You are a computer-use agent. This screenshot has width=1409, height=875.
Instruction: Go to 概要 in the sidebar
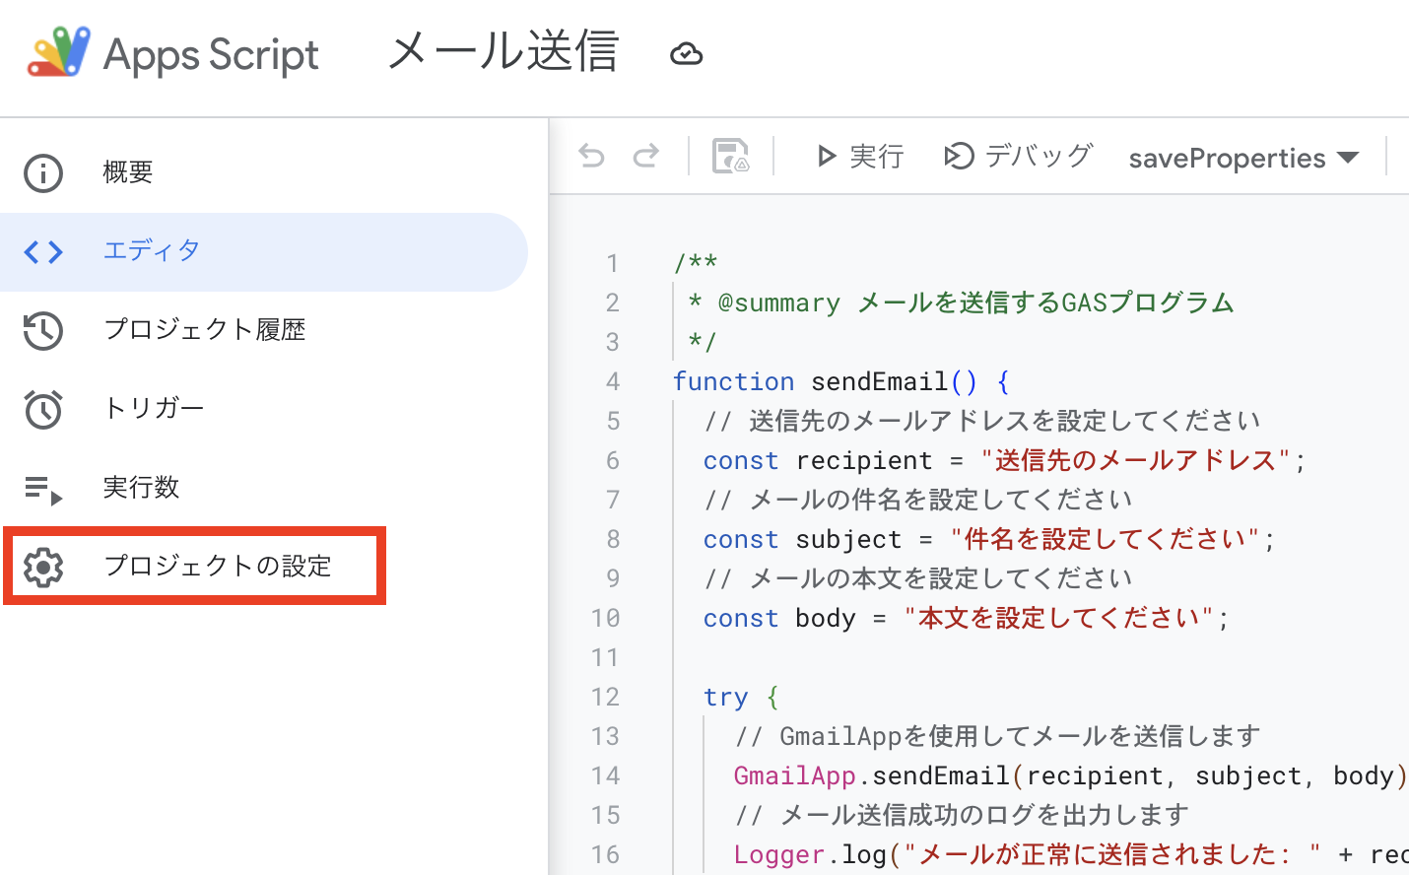[264, 173]
